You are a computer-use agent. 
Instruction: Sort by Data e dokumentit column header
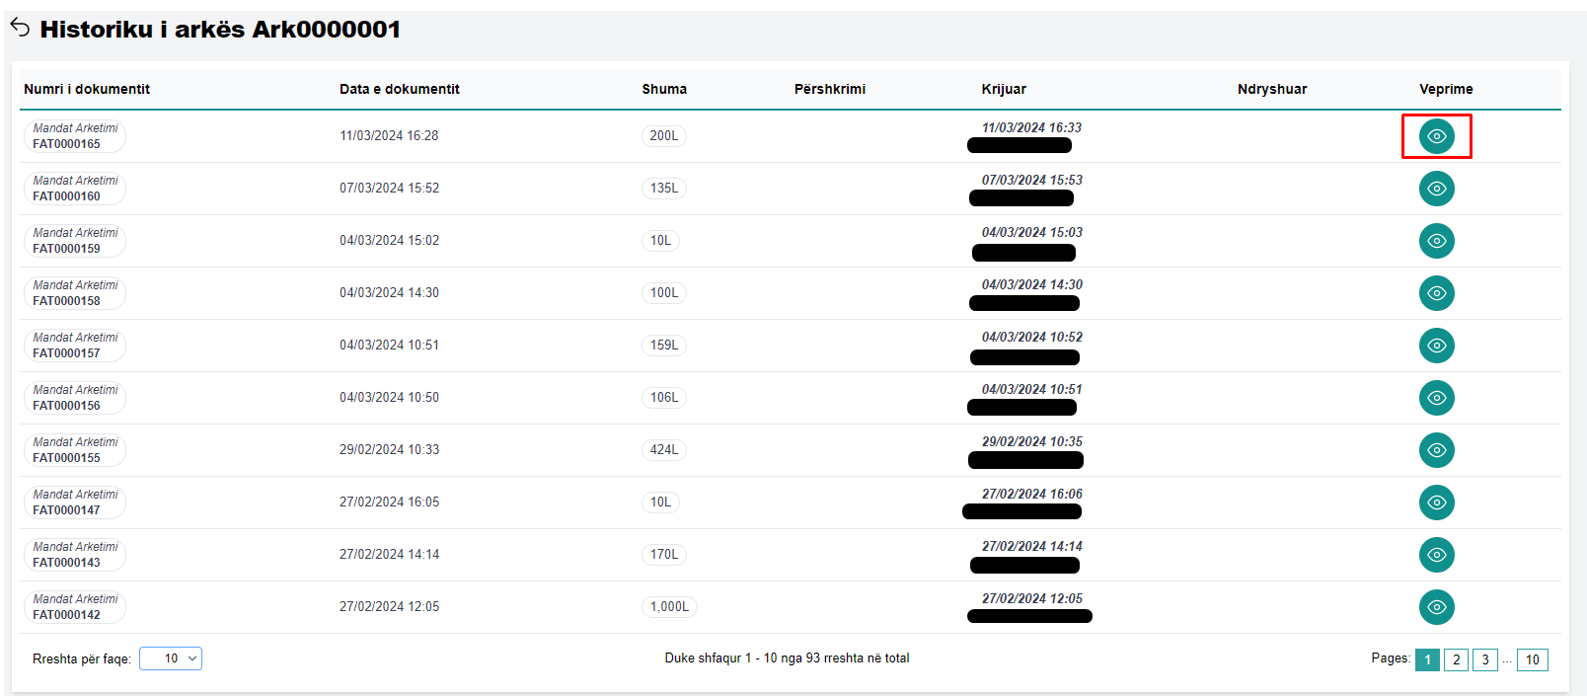pos(400,89)
